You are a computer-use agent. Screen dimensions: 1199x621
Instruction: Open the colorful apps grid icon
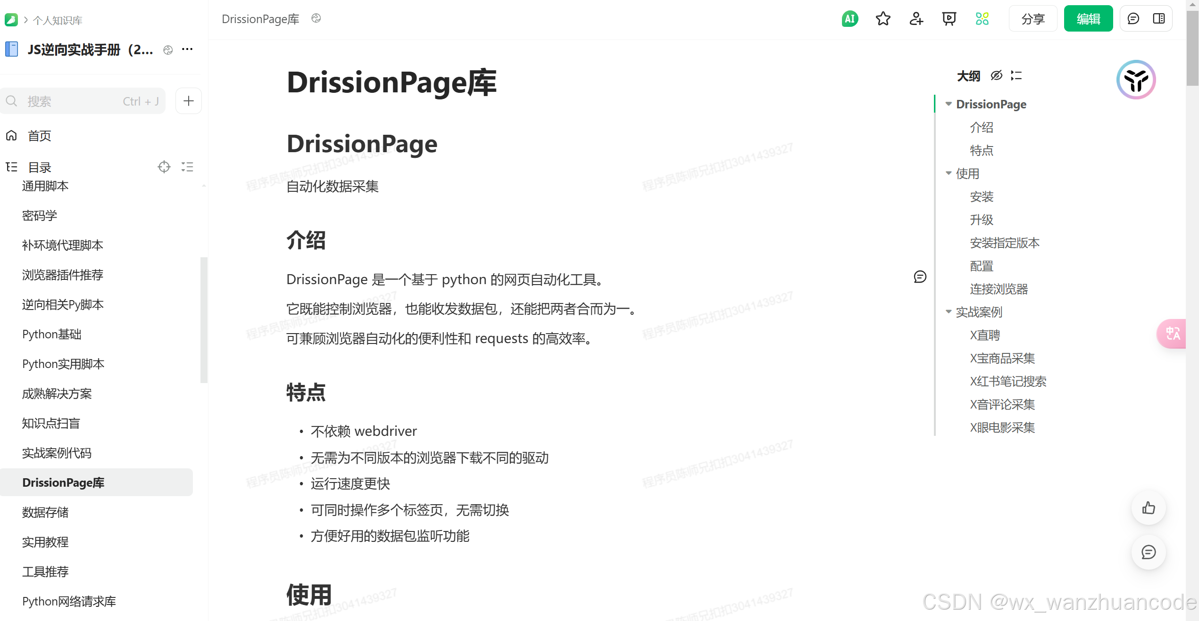982,19
